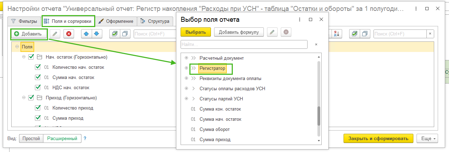Collapse the Нач. остаток group

click(24, 57)
